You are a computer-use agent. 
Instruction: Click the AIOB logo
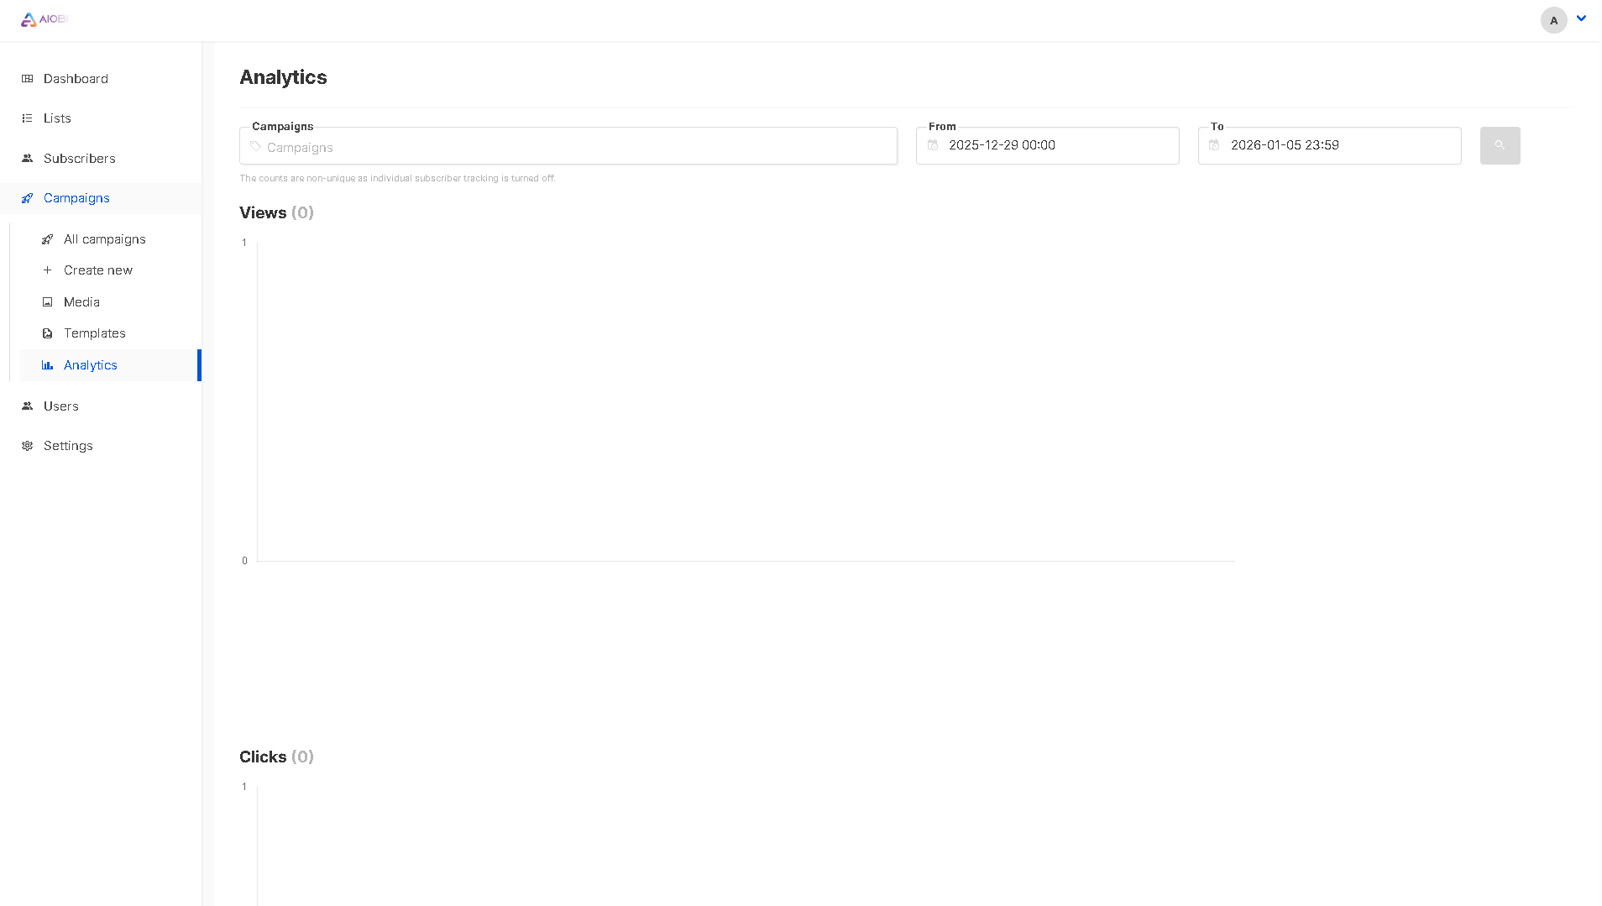coord(44,18)
